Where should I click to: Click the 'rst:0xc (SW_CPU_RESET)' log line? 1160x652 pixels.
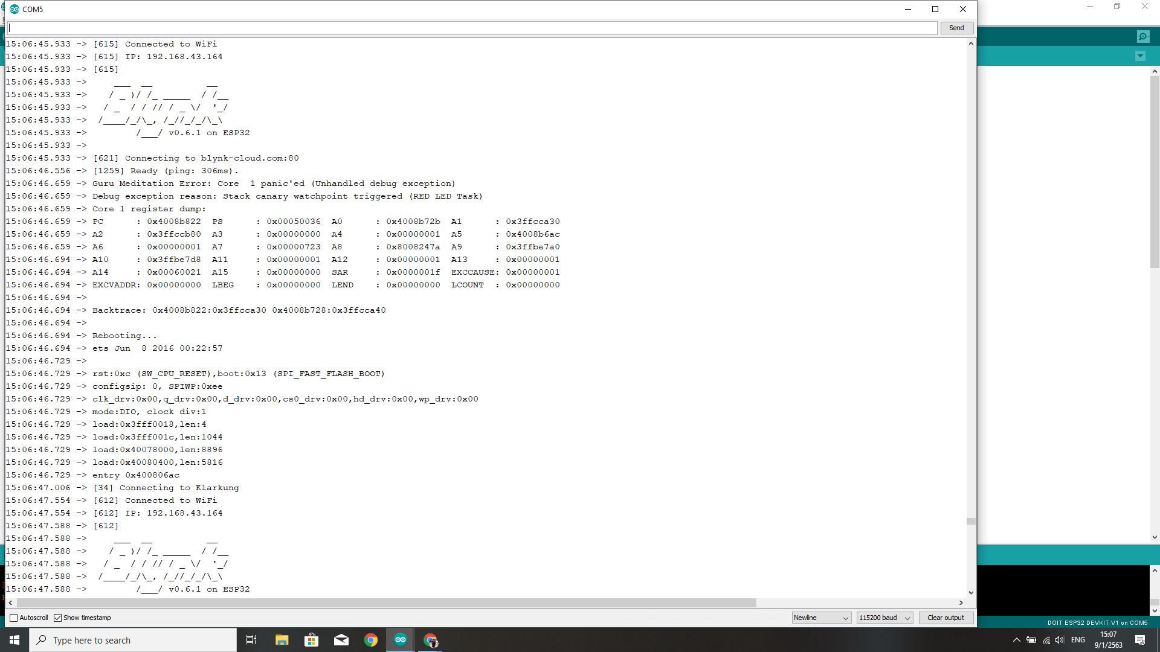tap(238, 374)
